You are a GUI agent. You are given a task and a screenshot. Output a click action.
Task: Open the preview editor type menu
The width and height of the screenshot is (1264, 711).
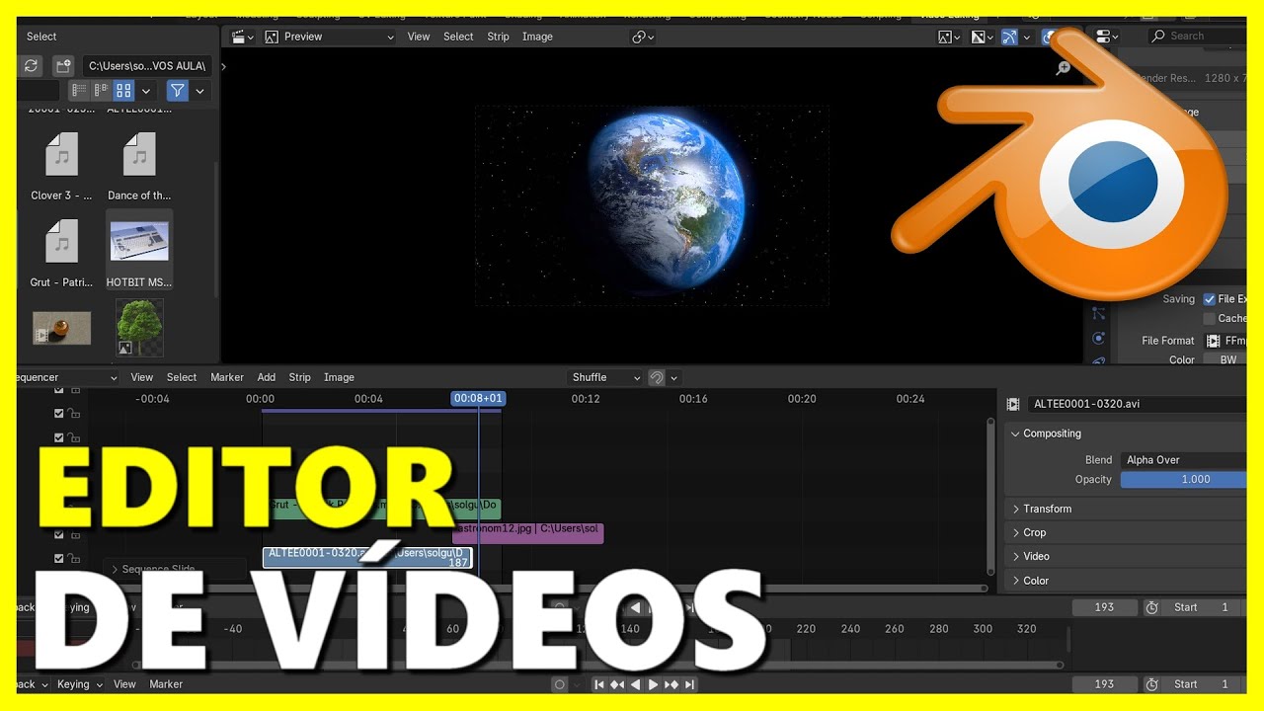pos(242,37)
